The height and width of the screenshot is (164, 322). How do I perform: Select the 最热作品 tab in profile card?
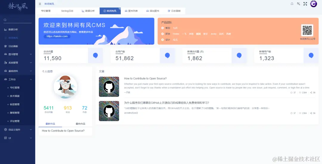coord(80,124)
